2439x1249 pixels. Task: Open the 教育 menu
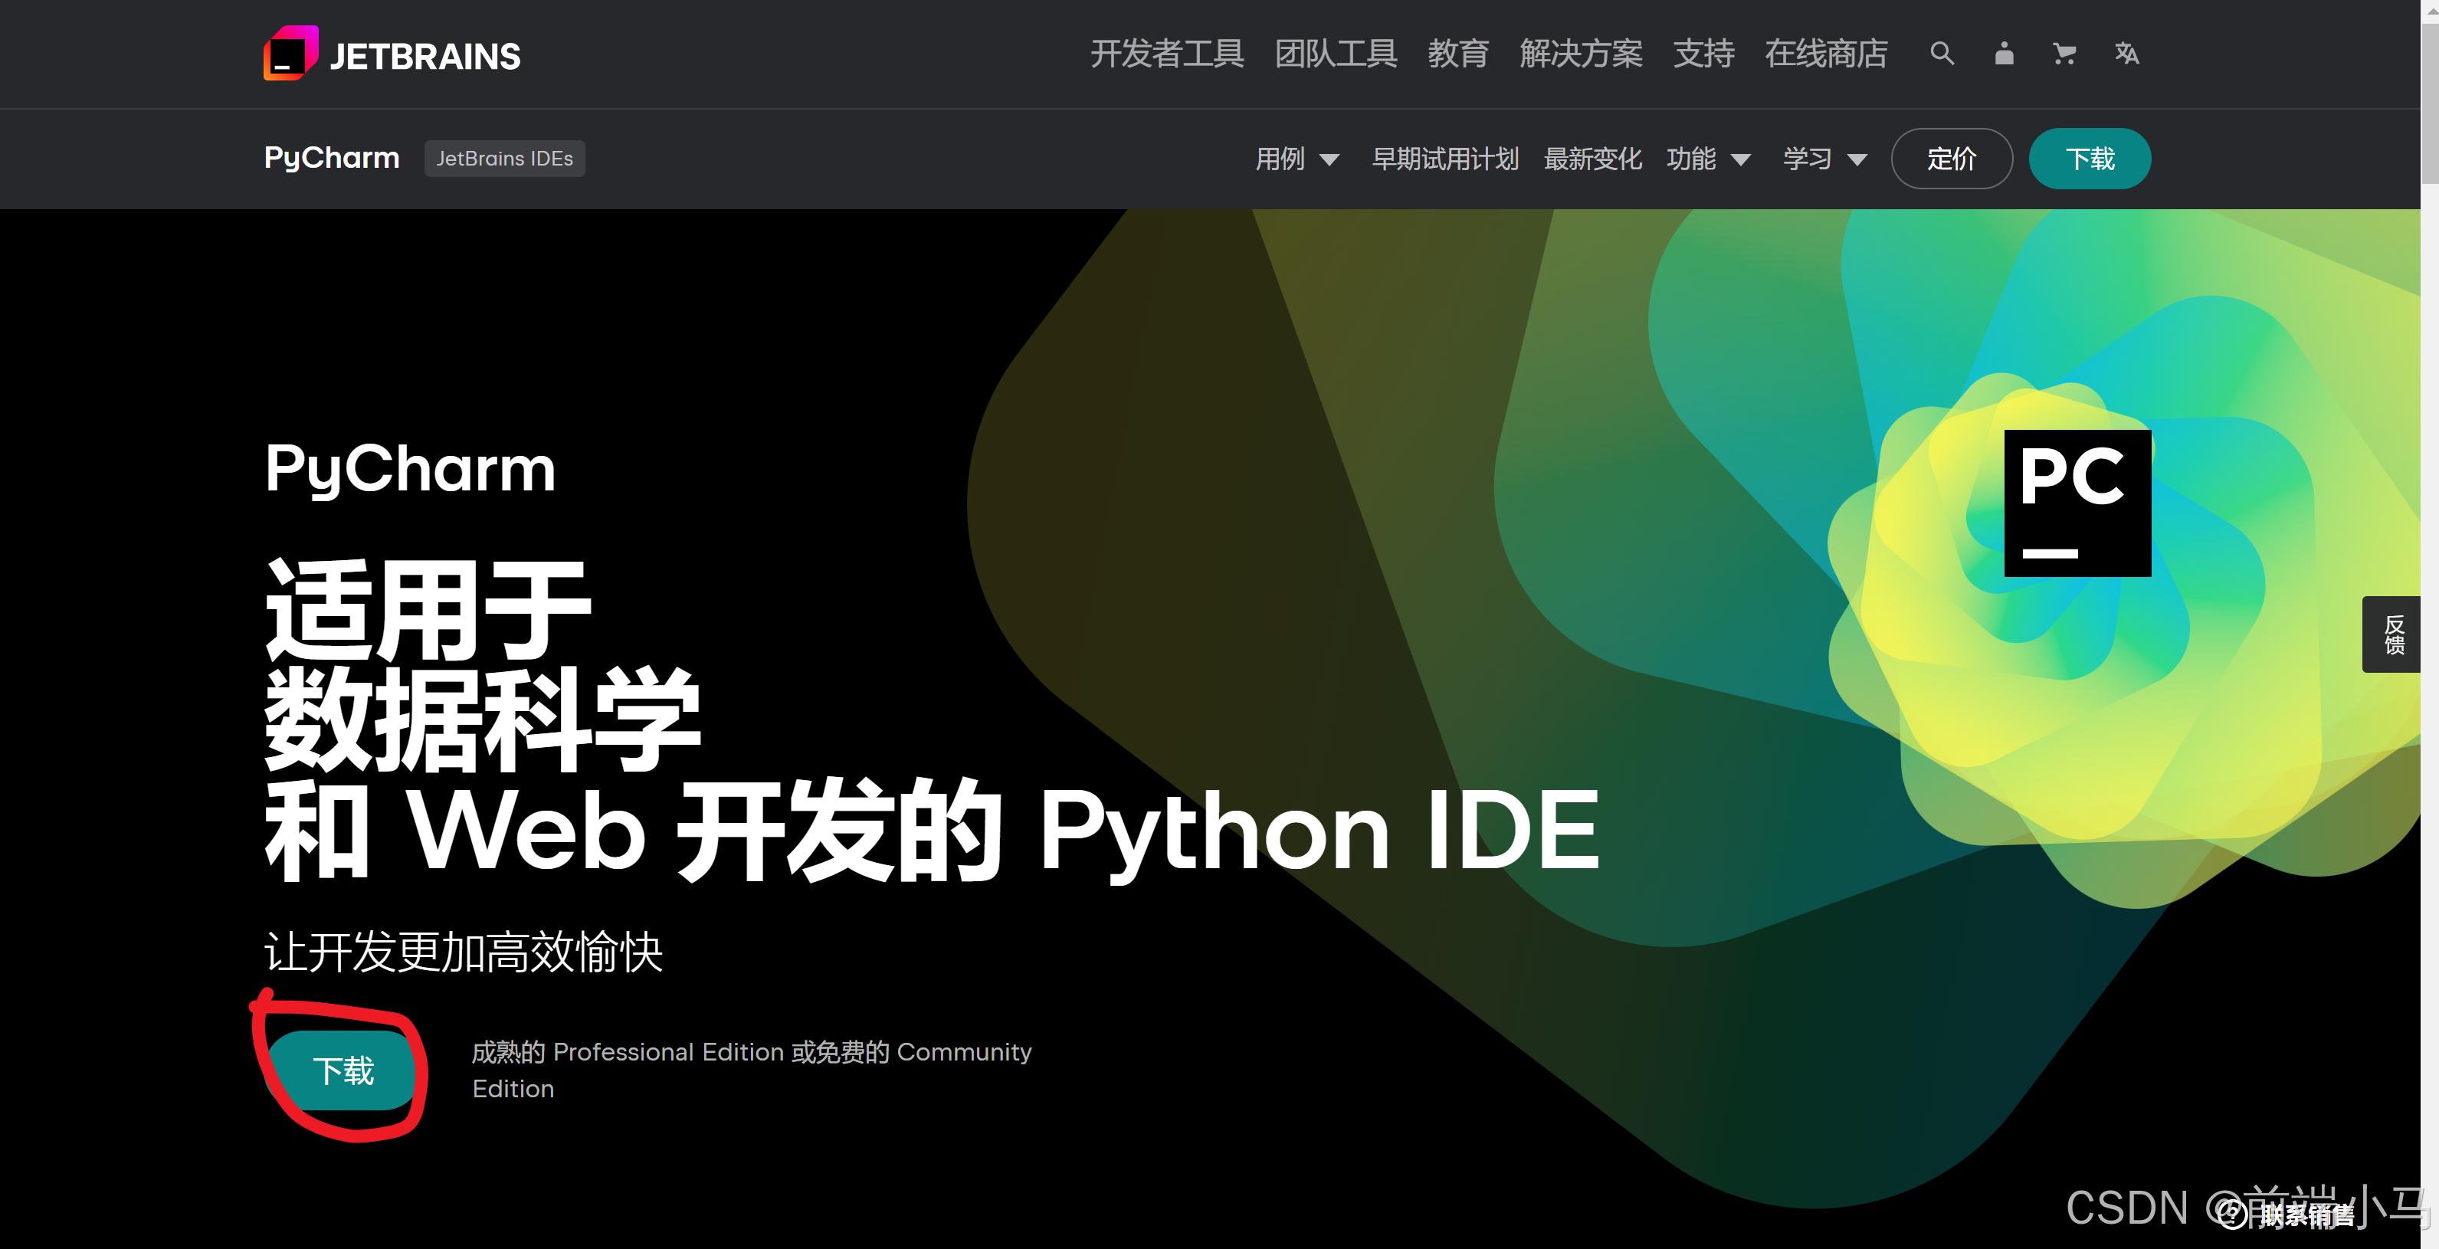tap(1458, 54)
